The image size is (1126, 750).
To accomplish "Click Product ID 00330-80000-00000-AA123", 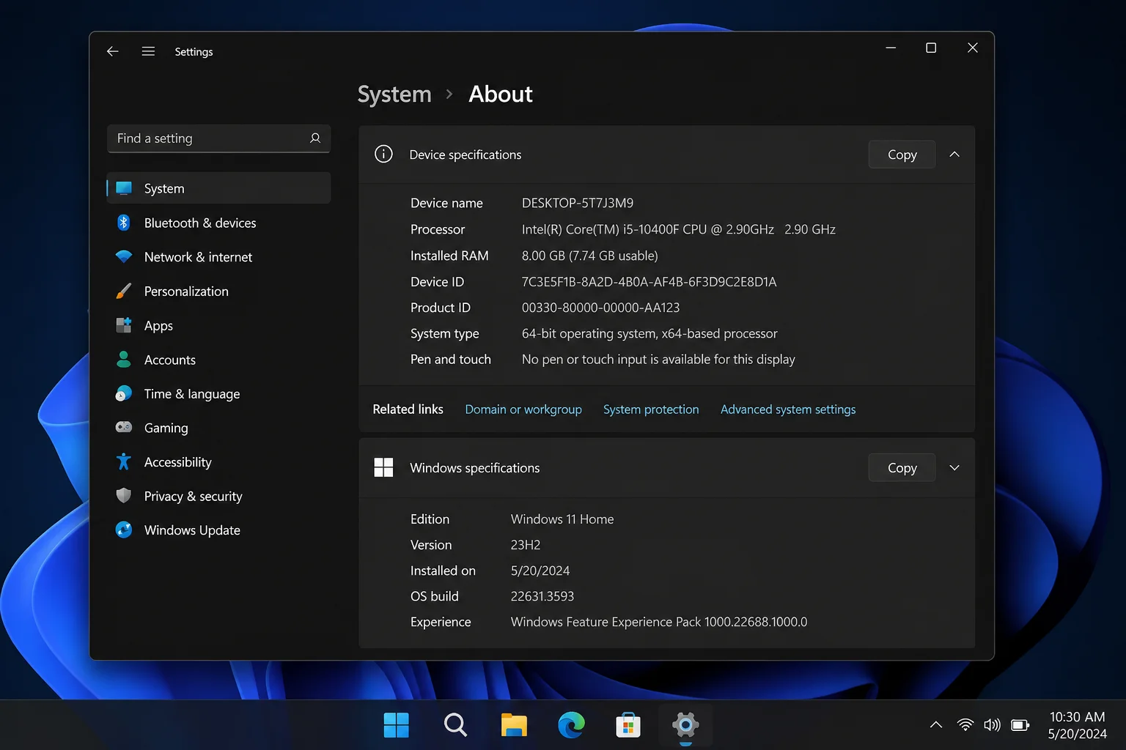I will pos(601,308).
